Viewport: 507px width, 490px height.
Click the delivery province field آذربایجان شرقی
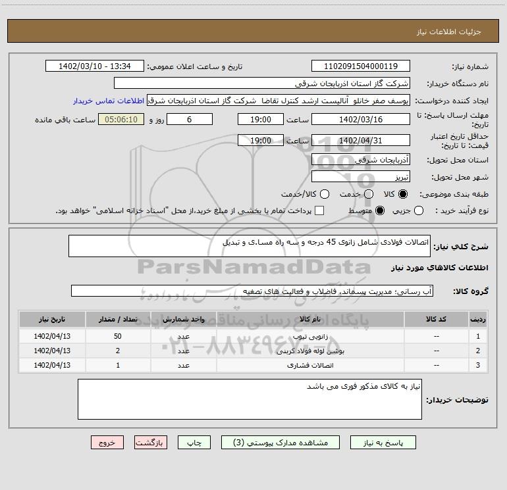tap(361, 159)
